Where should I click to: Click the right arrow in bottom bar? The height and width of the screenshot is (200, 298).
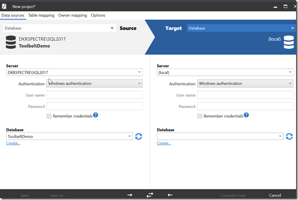point(129,195)
